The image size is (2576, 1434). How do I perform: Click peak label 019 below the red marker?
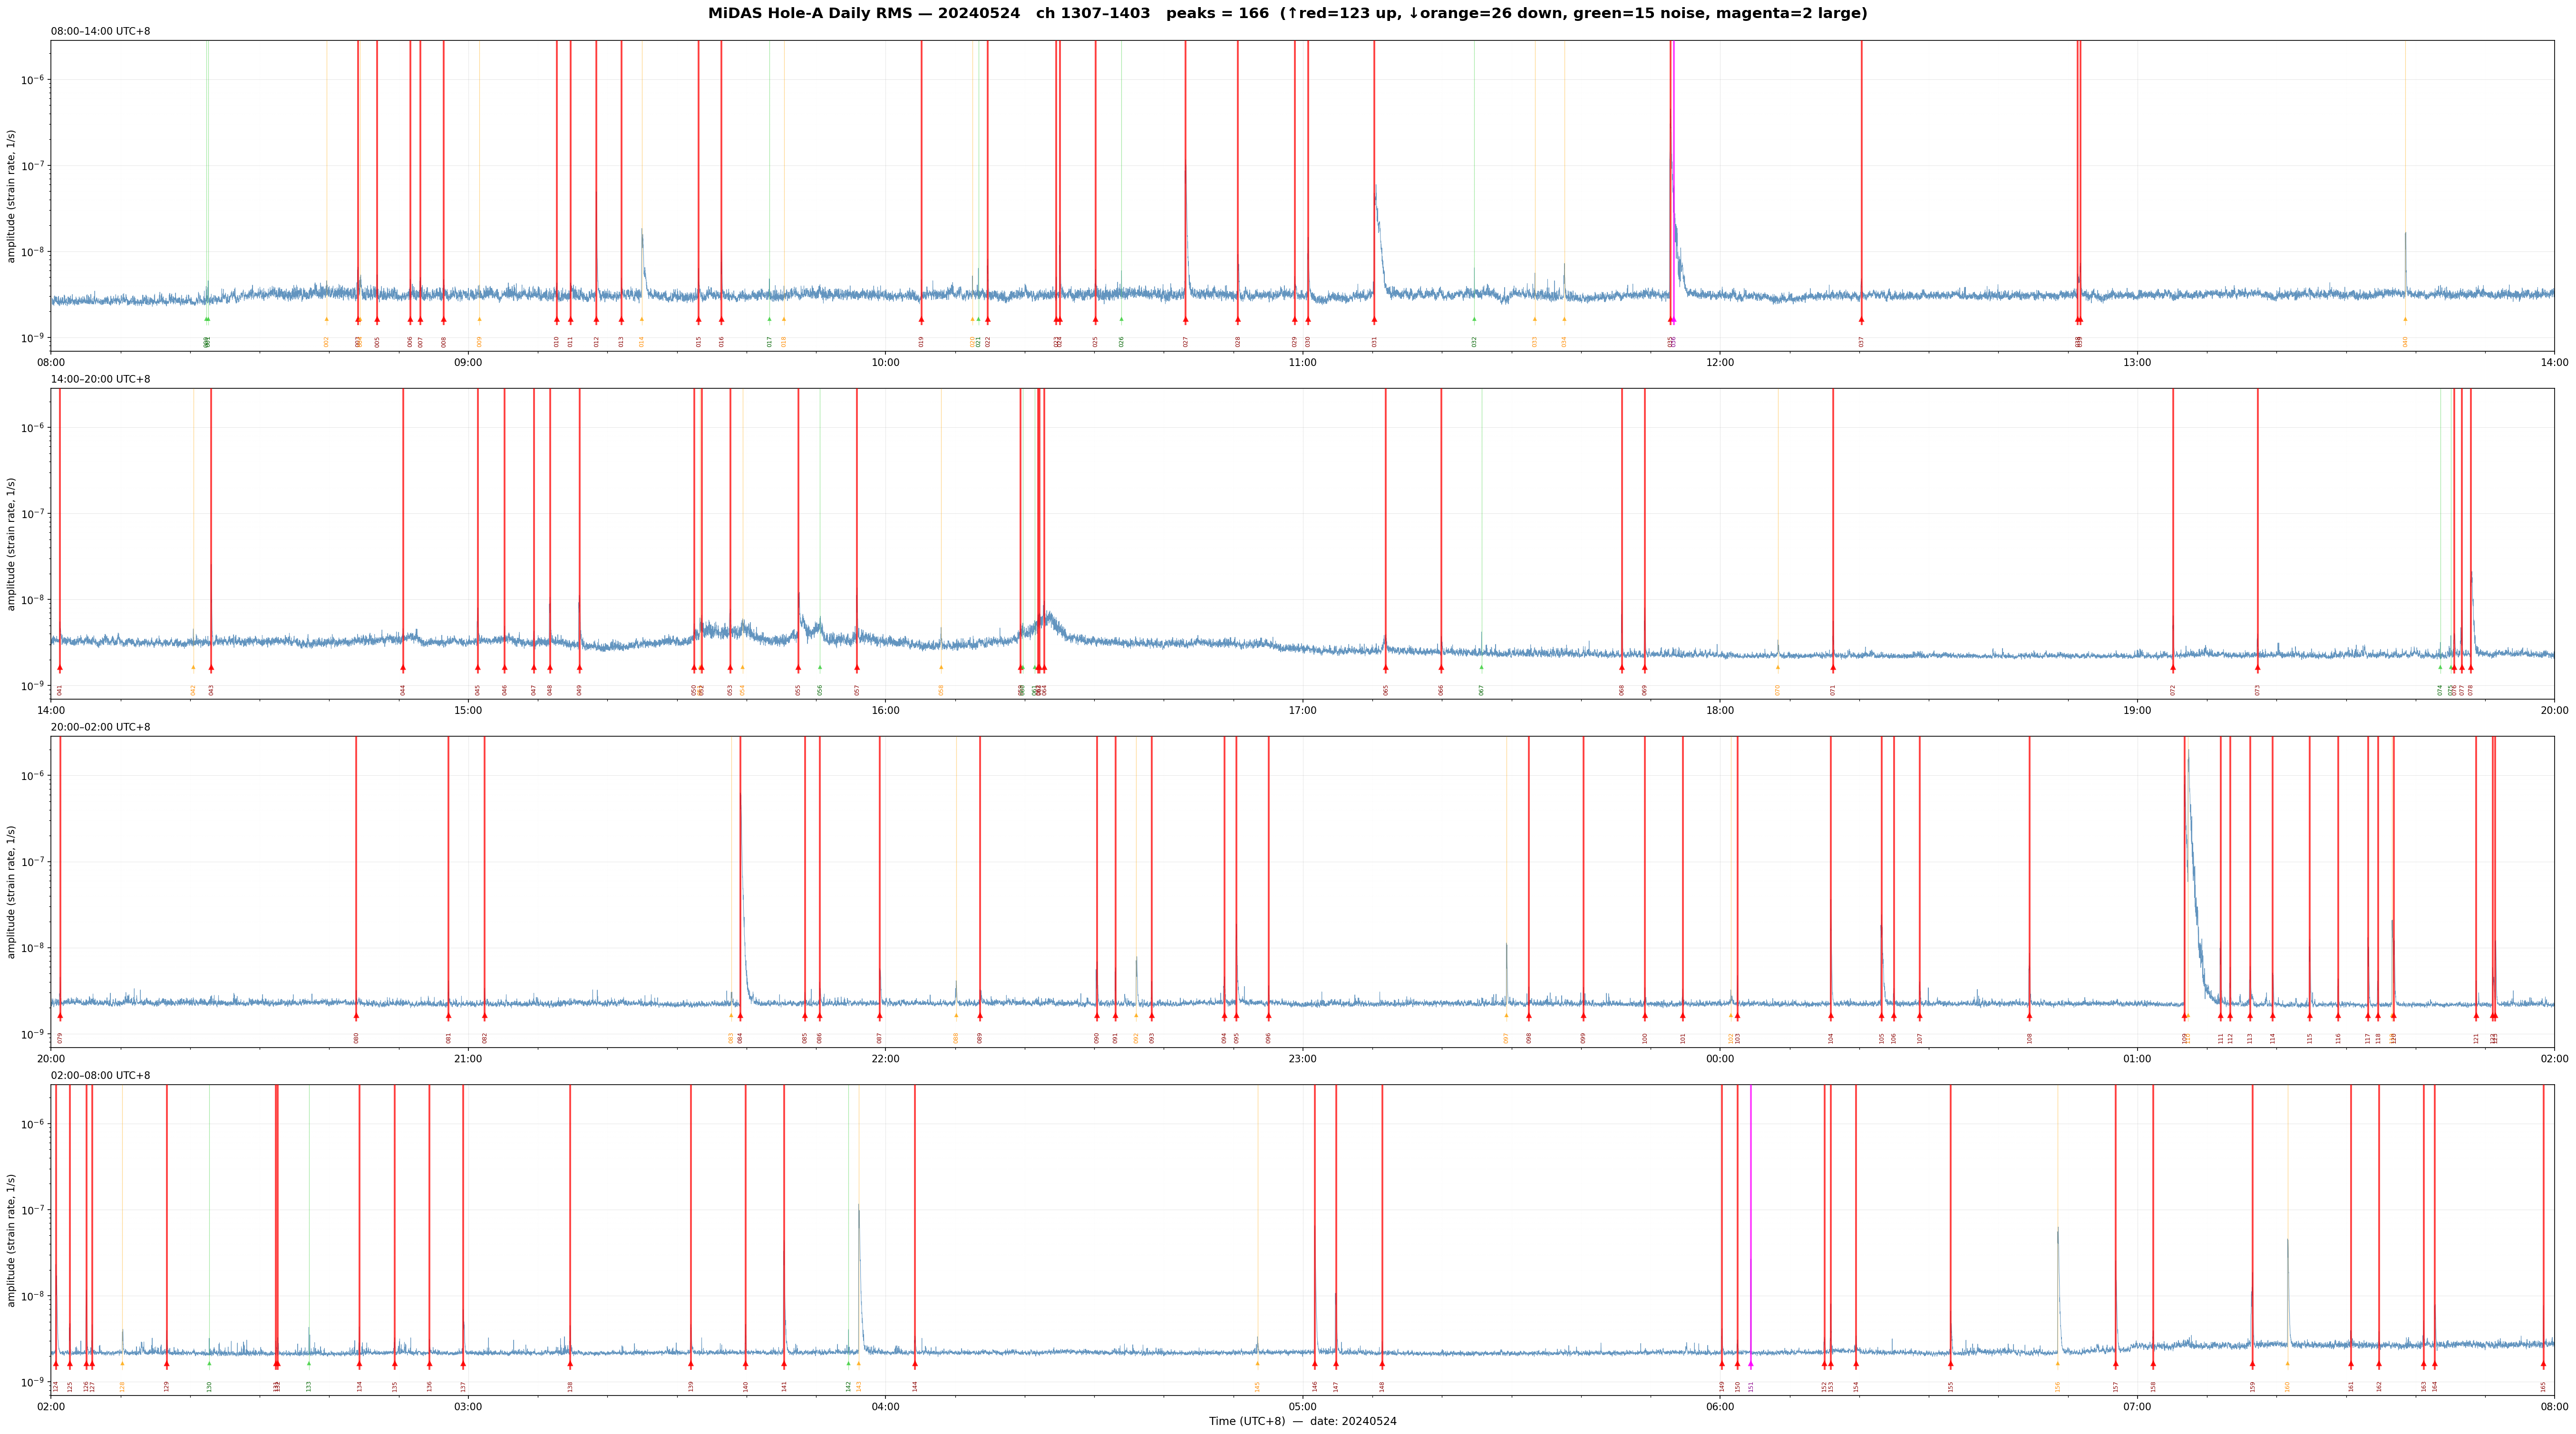[x=921, y=342]
